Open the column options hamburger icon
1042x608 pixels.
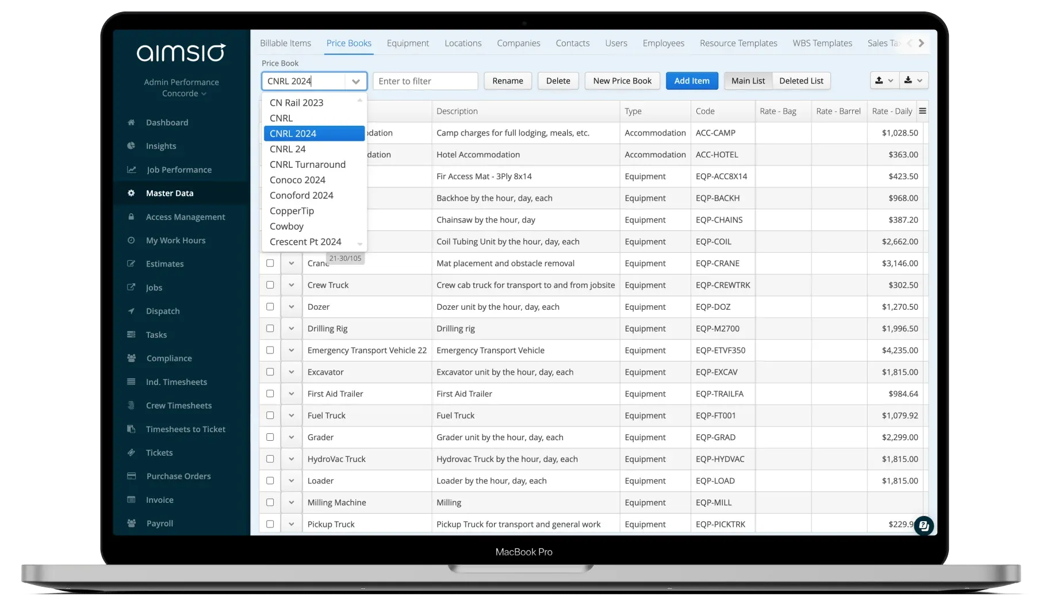[x=922, y=110]
